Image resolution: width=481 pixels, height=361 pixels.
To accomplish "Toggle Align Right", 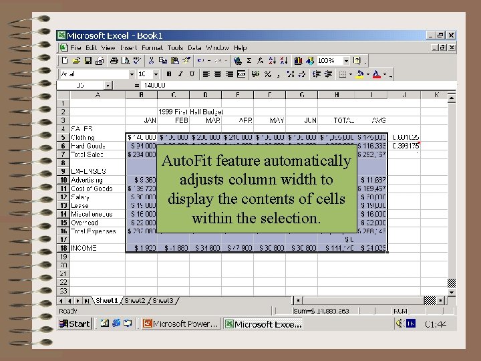I will (229, 74).
